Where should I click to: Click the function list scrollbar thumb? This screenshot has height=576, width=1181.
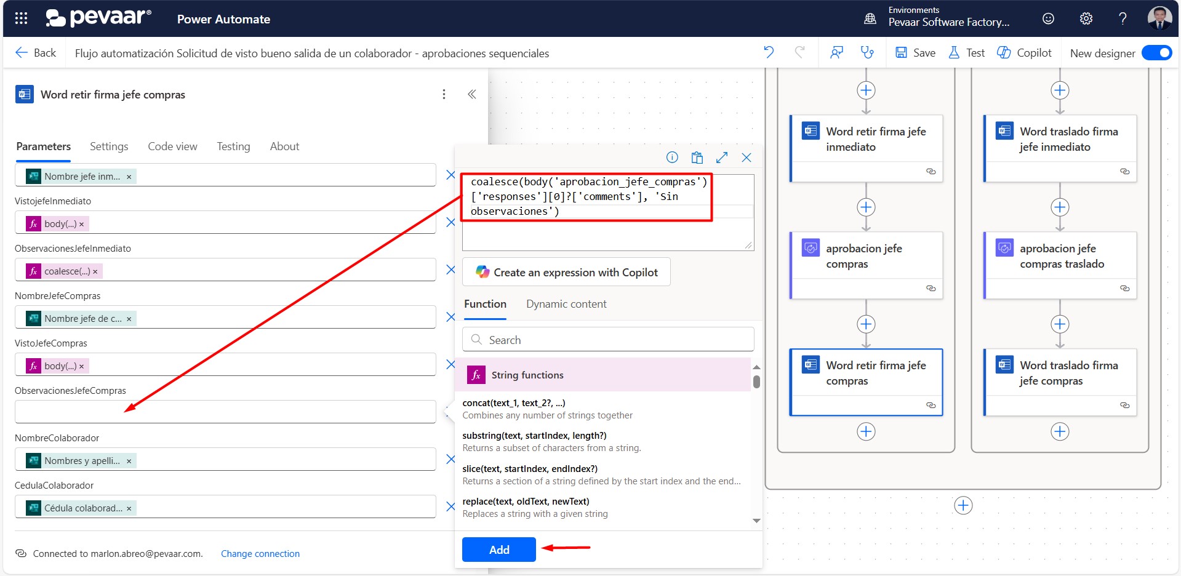(756, 382)
